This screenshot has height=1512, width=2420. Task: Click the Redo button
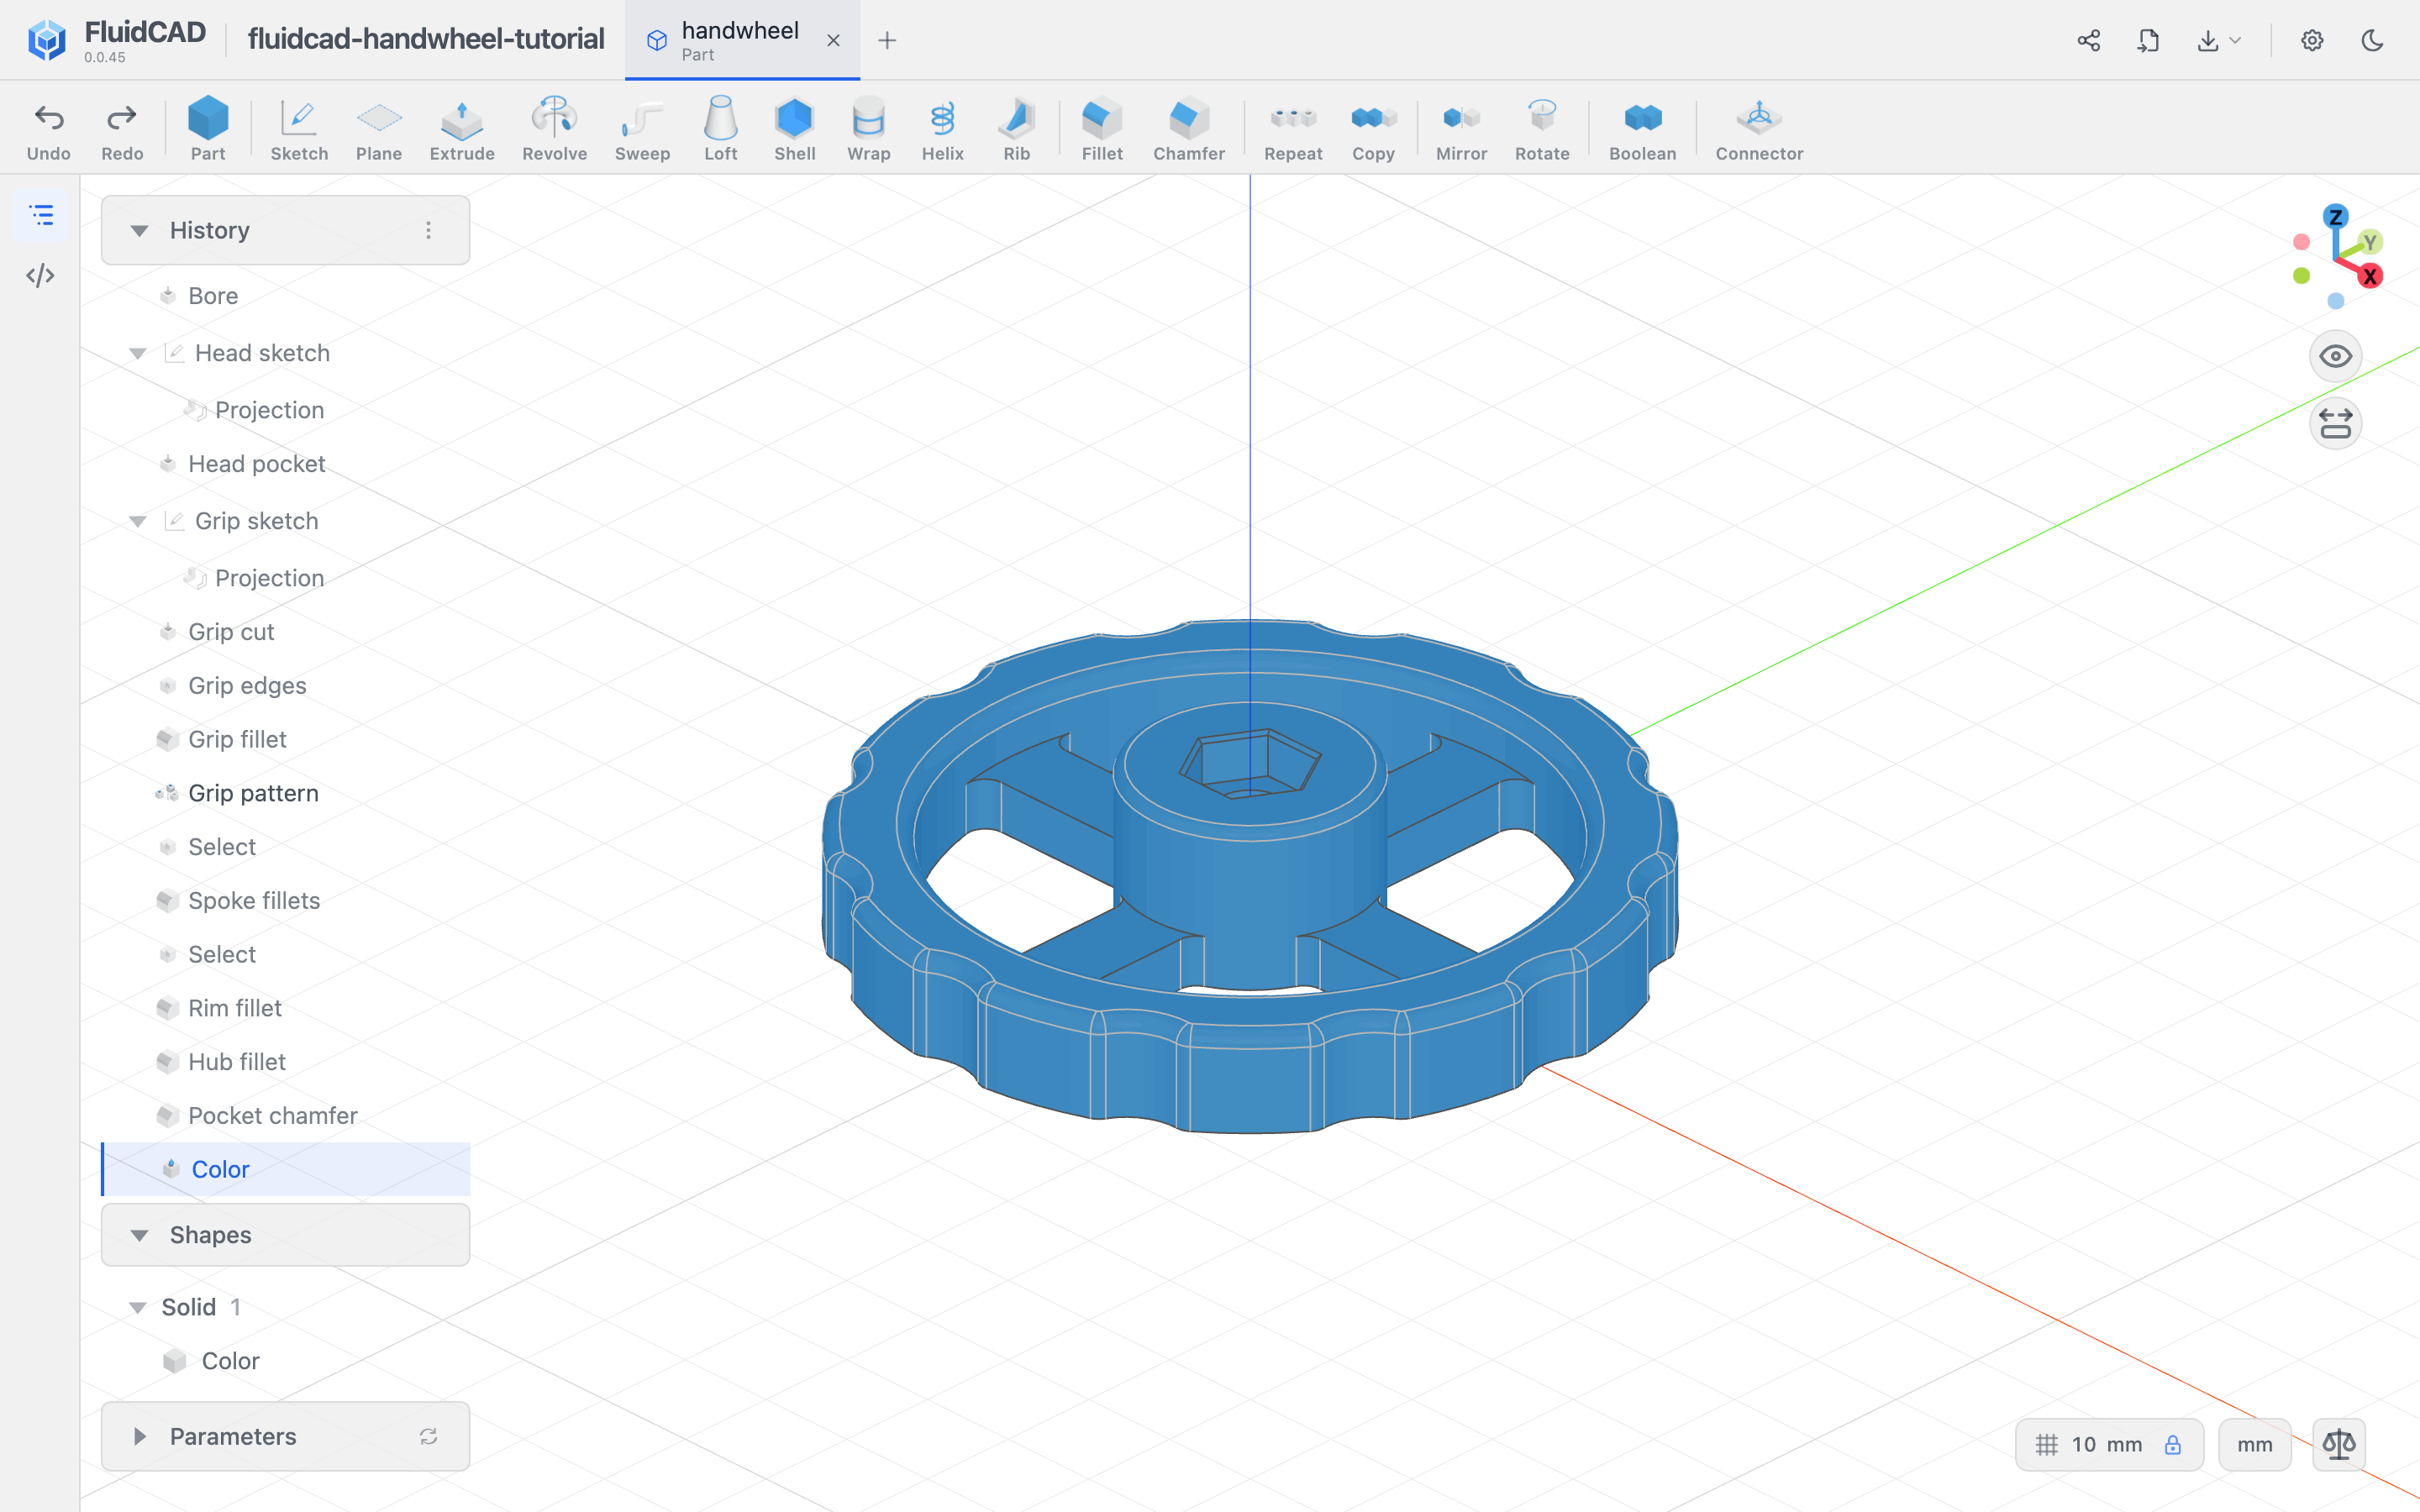[x=122, y=129]
